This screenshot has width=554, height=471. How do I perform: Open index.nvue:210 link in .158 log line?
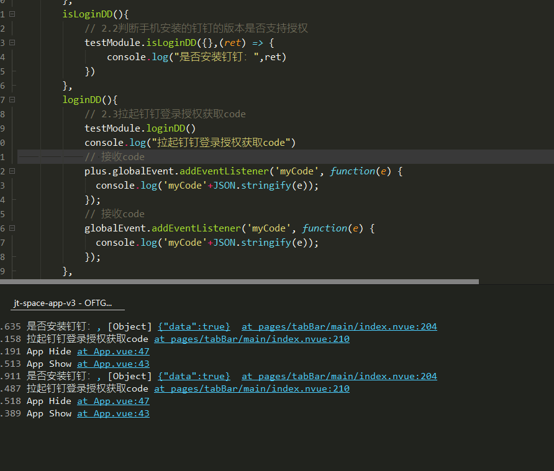pos(252,339)
